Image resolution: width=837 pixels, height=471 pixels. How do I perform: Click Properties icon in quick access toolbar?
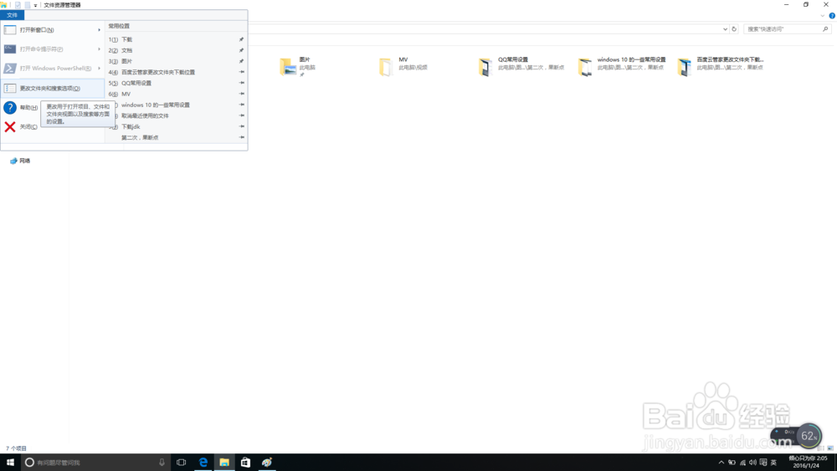tap(18, 5)
